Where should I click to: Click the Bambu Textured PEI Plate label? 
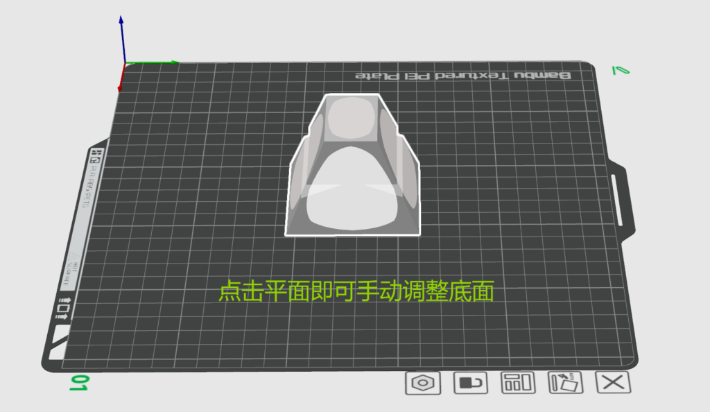tap(462, 75)
